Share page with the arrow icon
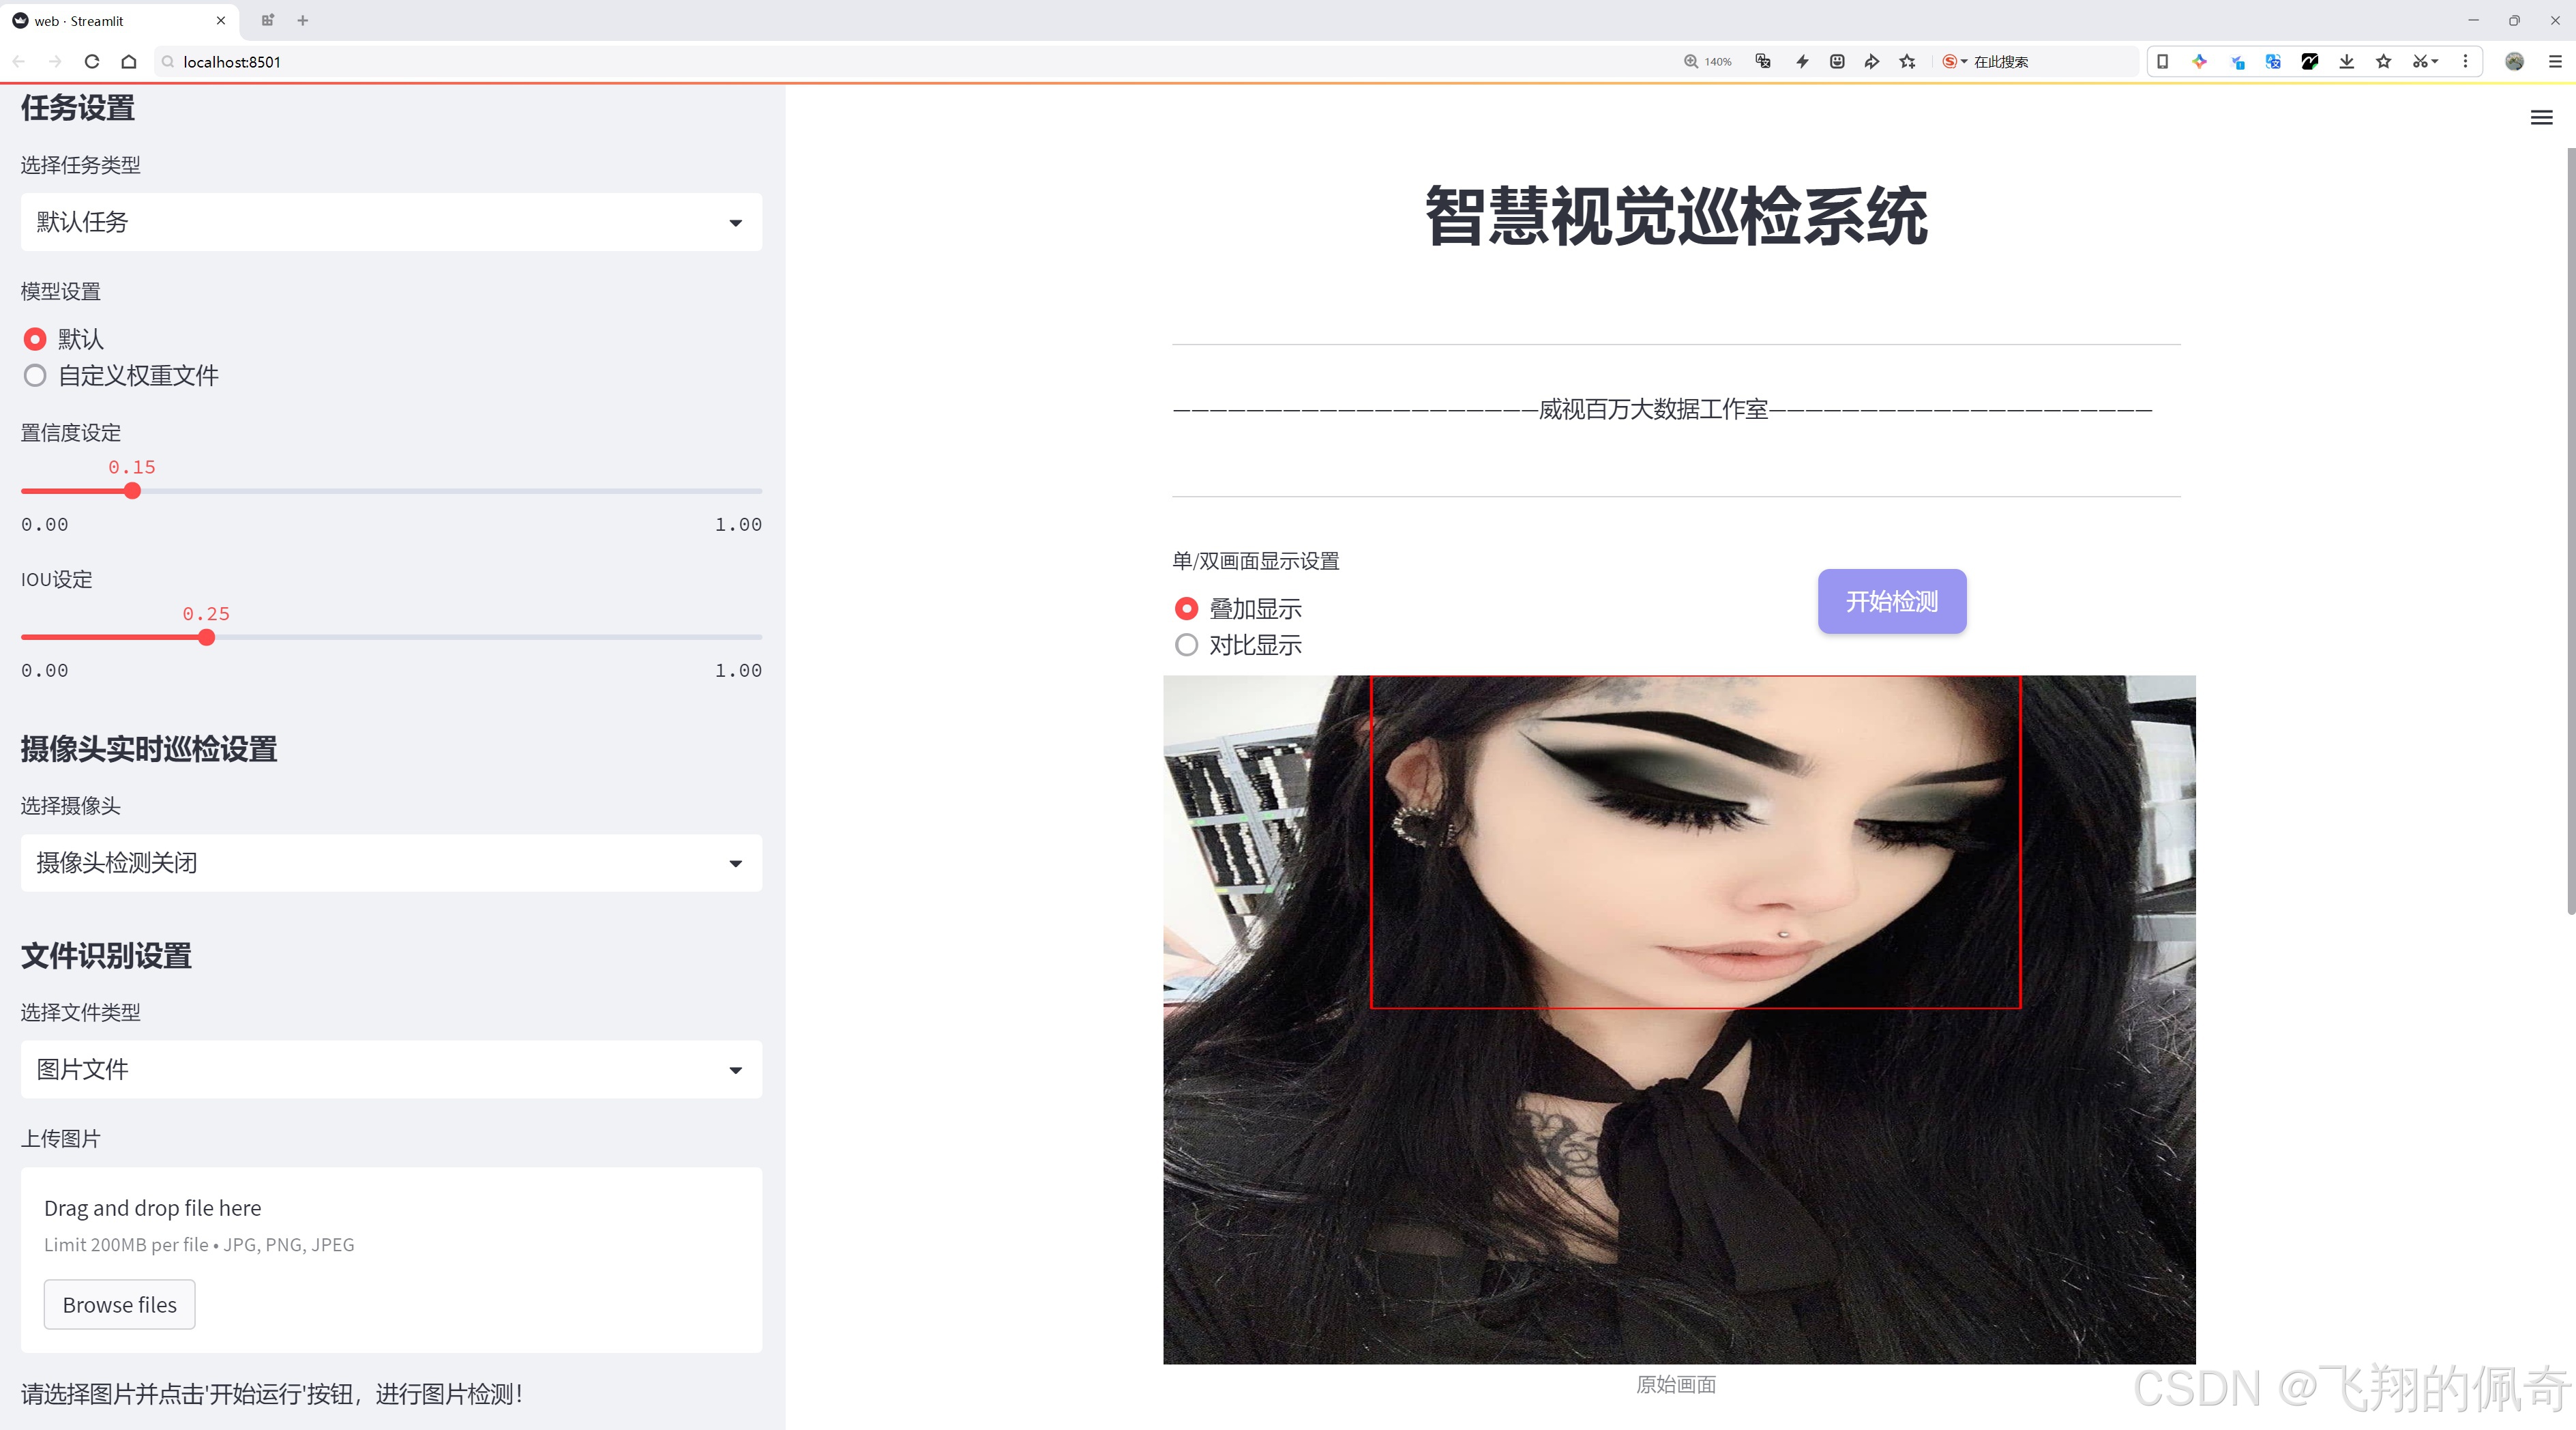 (x=1872, y=62)
